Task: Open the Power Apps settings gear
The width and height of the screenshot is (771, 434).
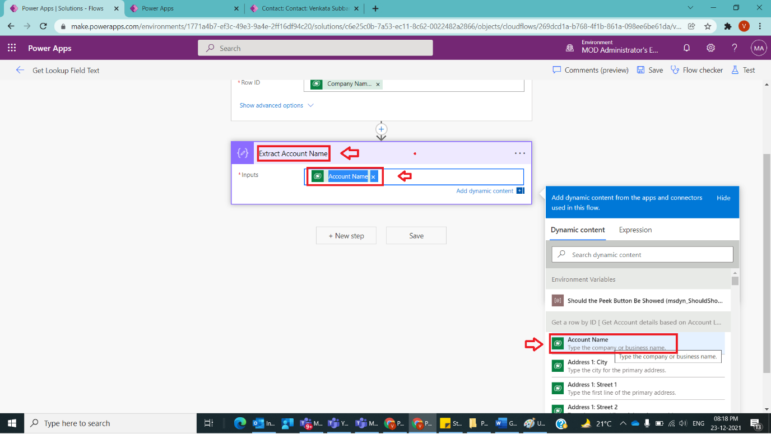Action: (x=710, y=48)
